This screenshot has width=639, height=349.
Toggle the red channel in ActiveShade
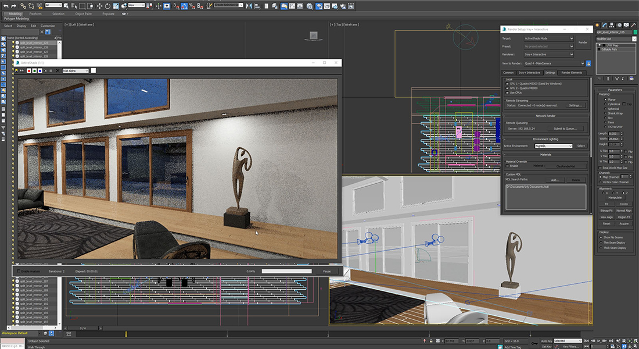[x=29, y=71]
